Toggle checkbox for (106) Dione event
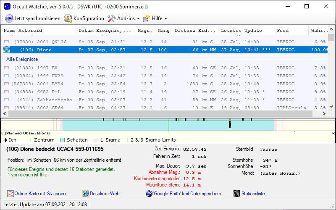The image size is (336, 210). coord(6,50)
